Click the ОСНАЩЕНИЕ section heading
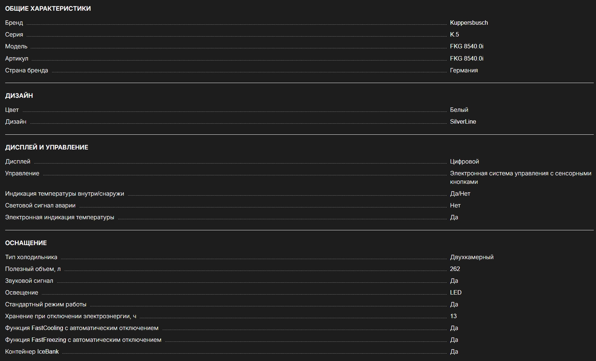This screenshot has width=596, height=361. click(x=26, y=243)
